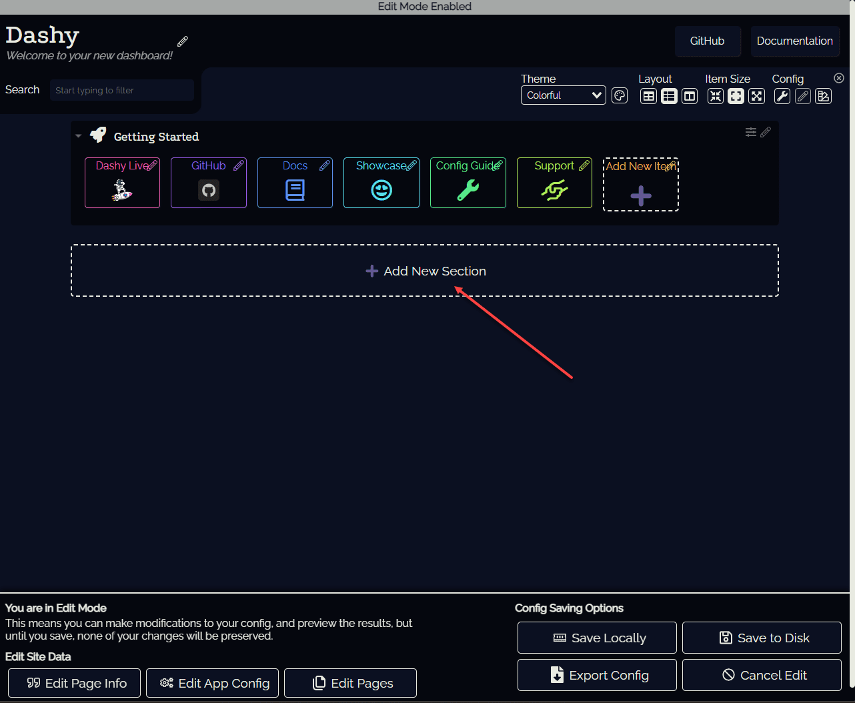The image size is (855, 703).
Task: Open config menu wrench icon
Action: click(x=782, y=96)
